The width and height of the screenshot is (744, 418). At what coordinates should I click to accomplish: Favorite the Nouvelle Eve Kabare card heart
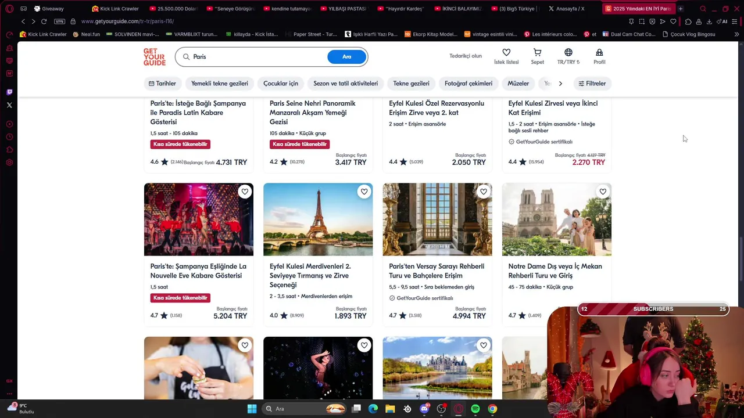click(245, 192)
